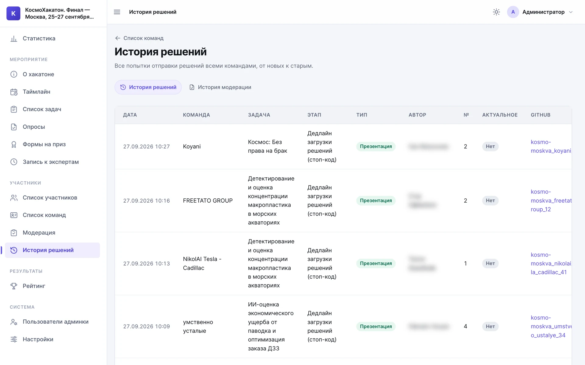Click date 27.09.2026 10:16 cell
The image size is (585, 365).
[x=147, y=201]
